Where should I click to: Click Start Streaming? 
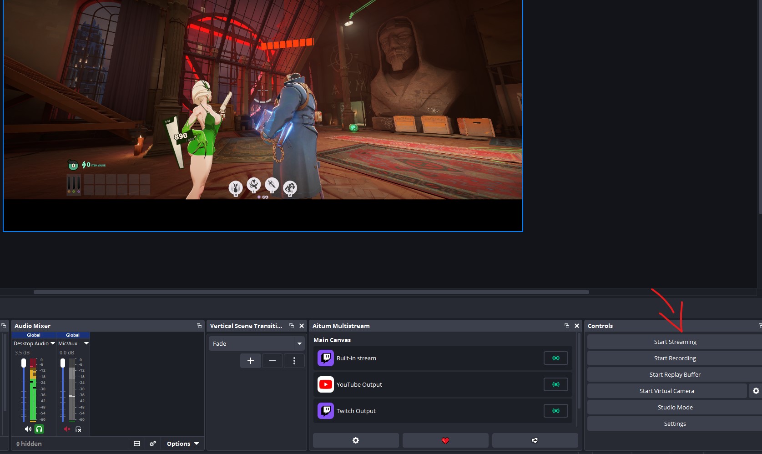pos(675,342)
